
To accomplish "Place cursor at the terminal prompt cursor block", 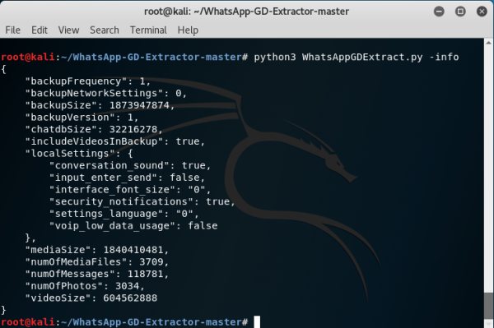I will [257, 322].
